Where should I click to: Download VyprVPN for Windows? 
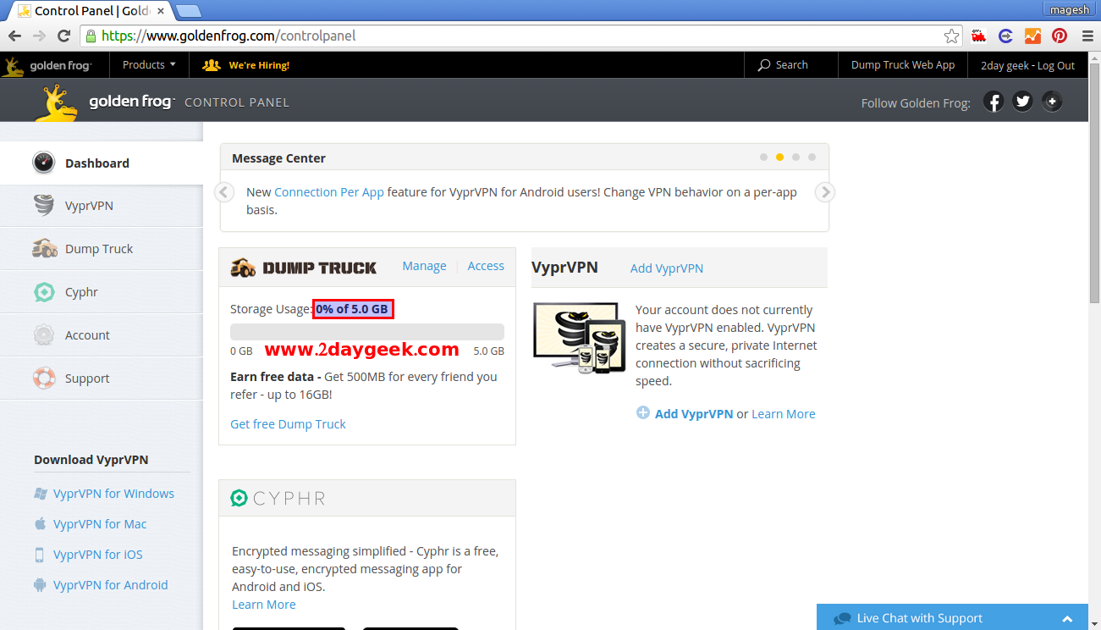pos(113,494)
